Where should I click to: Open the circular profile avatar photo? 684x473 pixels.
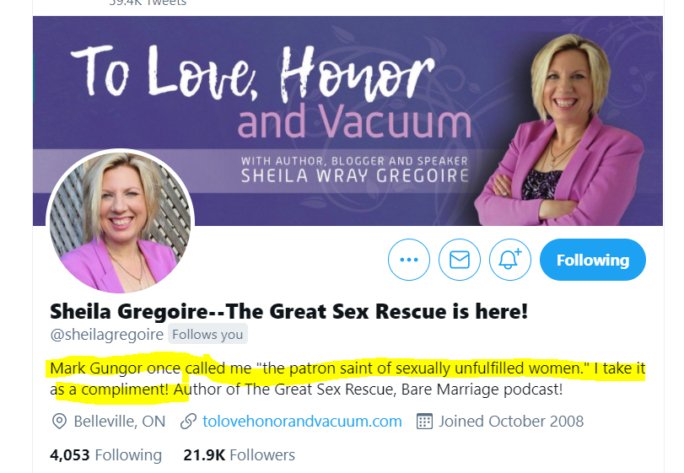(x=120, y=223)
